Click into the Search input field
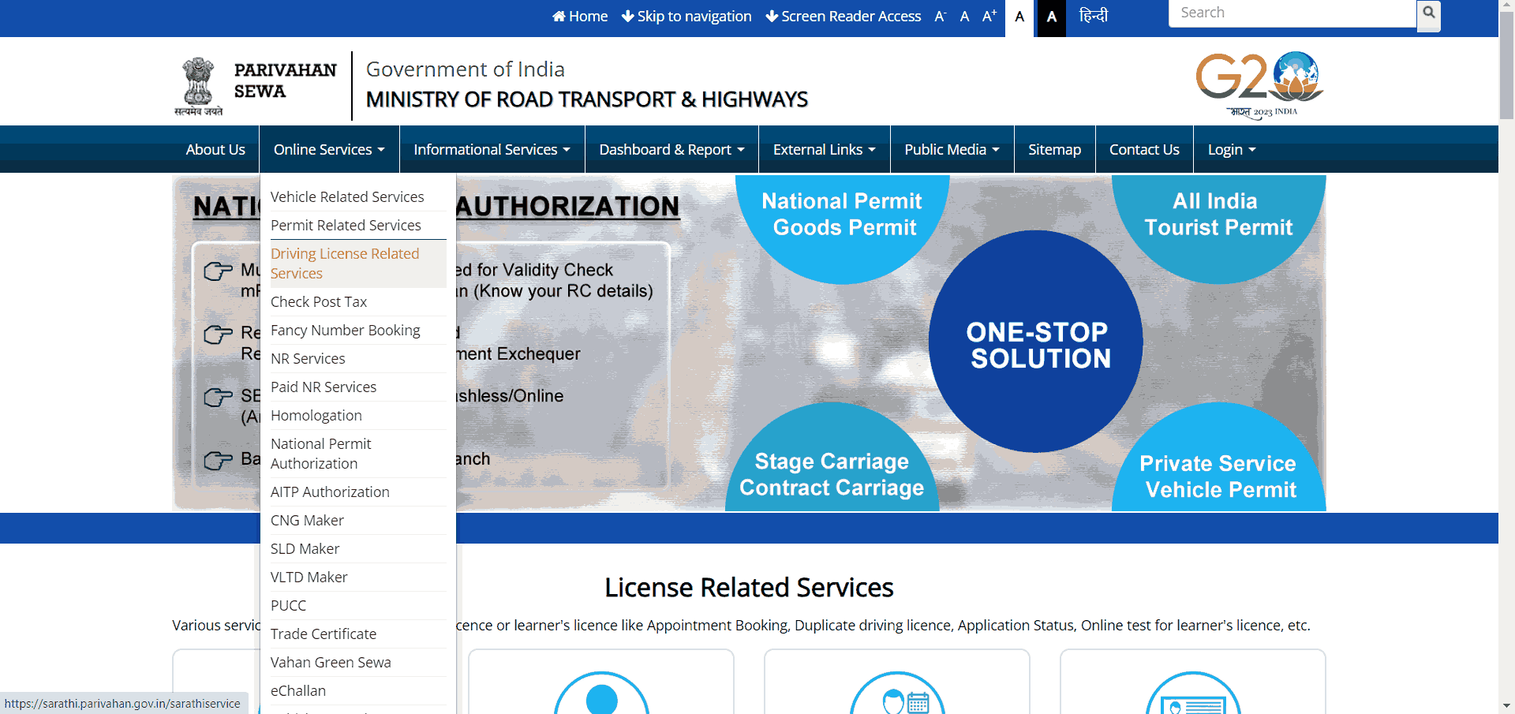This screenshot has width=1515, height=714. (1292, 13)
